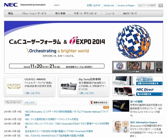This screenshot has height=138, width=167.
Task: Select the プレスリリース tab
Action: click(x=13, y=102)
